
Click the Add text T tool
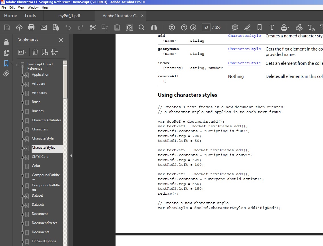271,27
